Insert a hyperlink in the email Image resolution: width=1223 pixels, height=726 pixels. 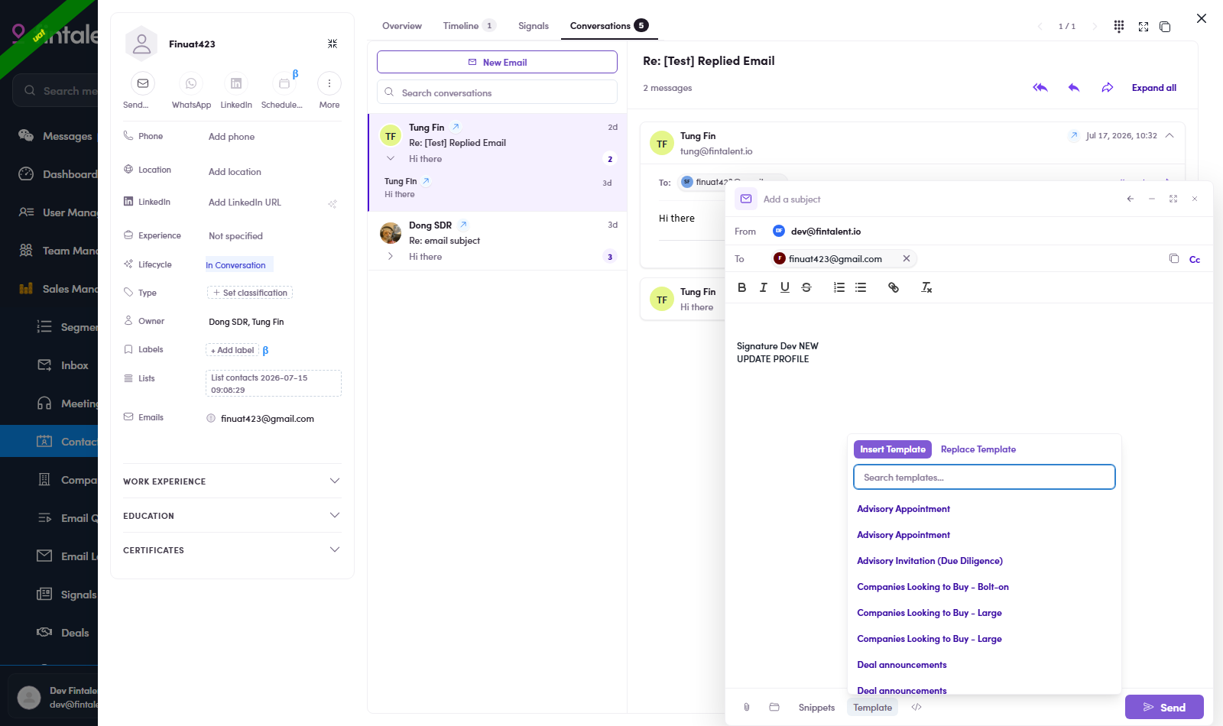(x=894, y=287)
